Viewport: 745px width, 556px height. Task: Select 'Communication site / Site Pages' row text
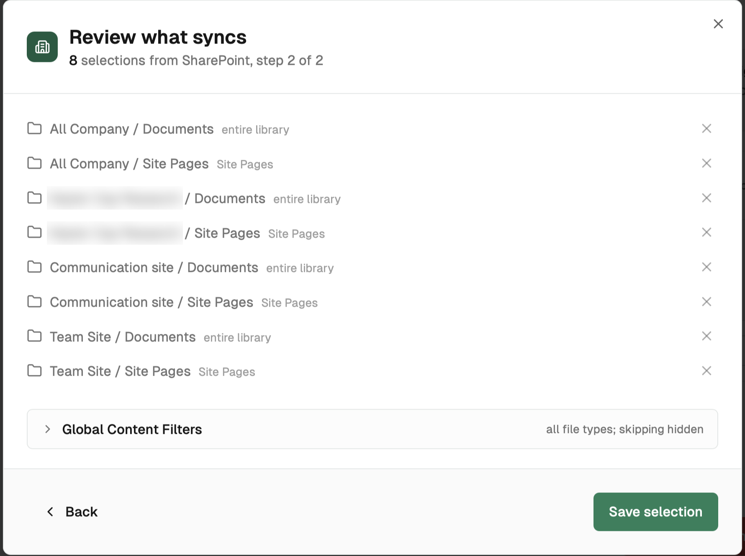pyautogui.click(x=151, y=302)
